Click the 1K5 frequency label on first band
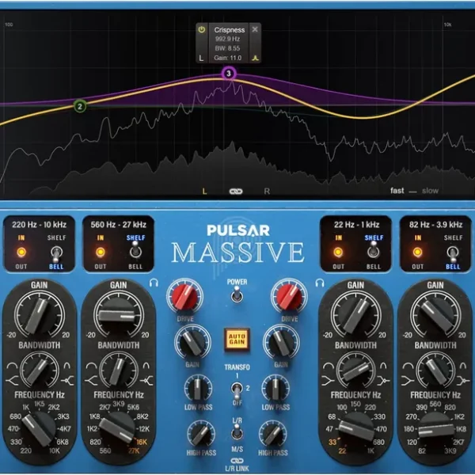The height and width of the screenshot is (475, 475). pos(40,404)
